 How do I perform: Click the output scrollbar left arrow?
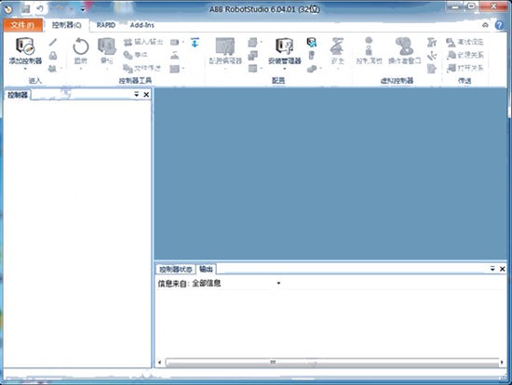[x=160, y=362]
